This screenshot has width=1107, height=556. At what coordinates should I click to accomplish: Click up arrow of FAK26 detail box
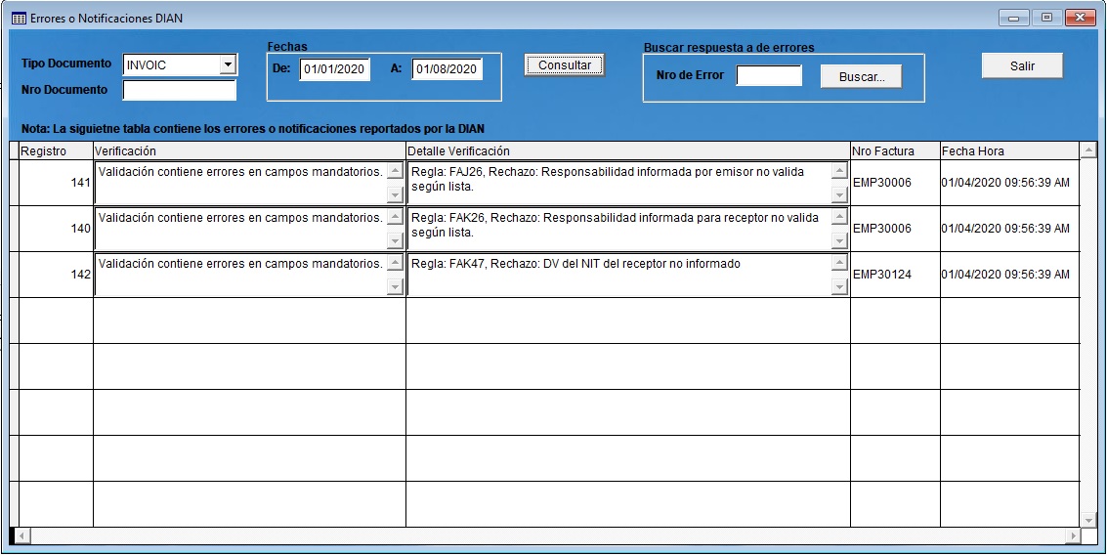point(839,217)
